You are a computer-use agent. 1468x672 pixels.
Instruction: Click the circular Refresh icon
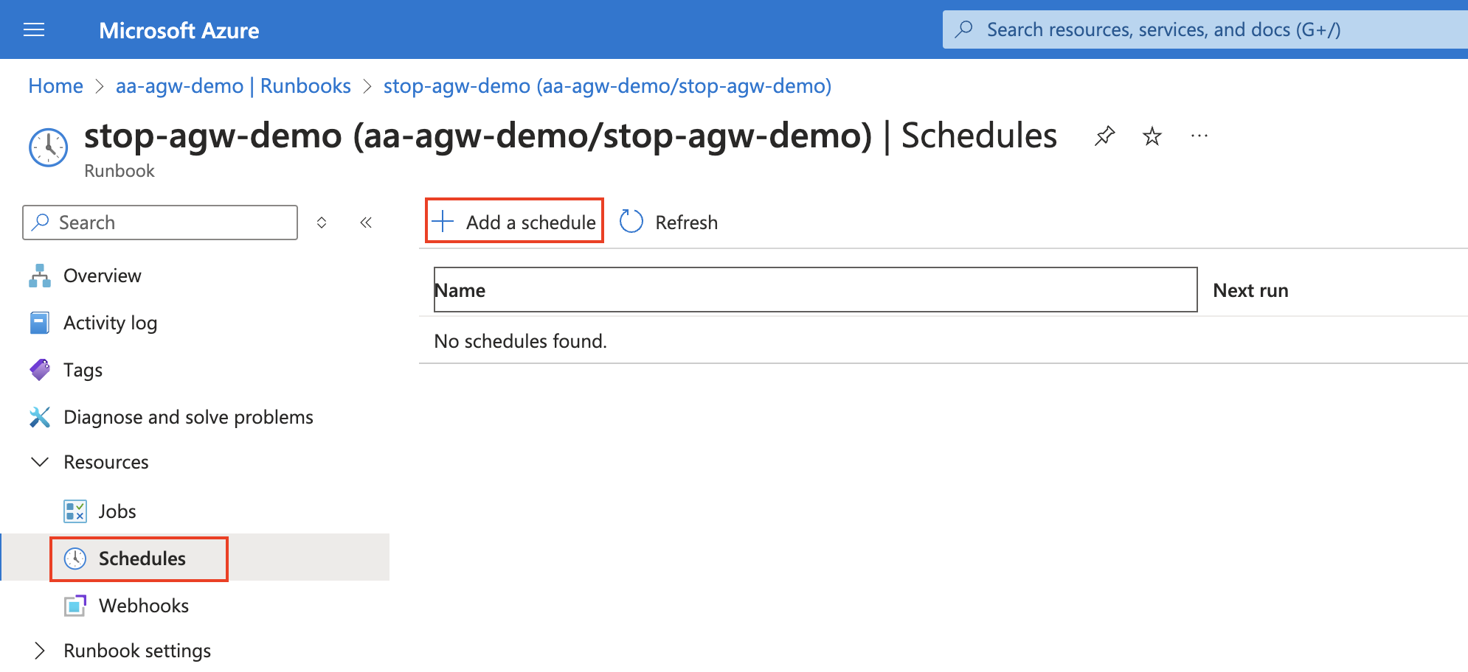tap(631, 221)
